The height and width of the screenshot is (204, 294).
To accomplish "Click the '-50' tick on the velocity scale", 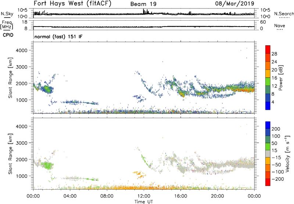I will tap(276, 165).
